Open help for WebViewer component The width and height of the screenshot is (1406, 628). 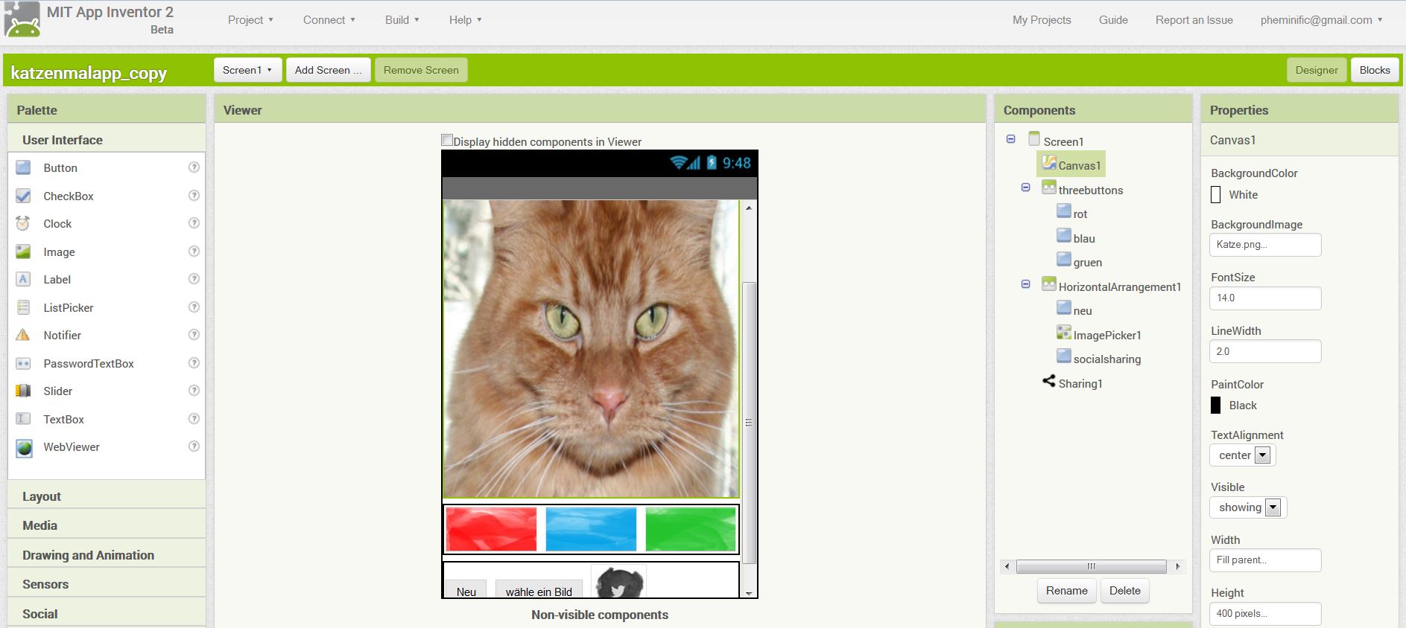tap(194, 446)
